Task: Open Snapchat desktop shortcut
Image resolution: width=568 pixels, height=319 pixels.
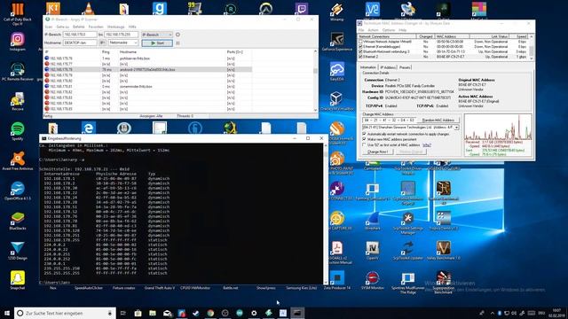Action: [x=18, y=280]
